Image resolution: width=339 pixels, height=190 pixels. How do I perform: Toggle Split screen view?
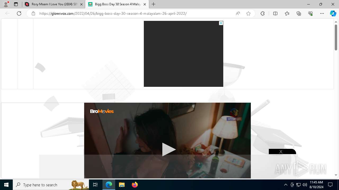(x=275, y=13)
